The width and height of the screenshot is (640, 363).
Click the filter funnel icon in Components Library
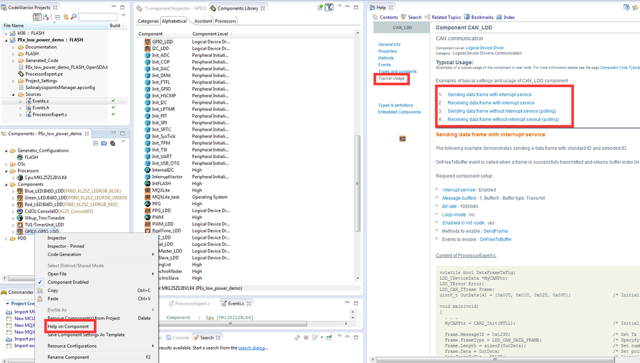point(329,7)
